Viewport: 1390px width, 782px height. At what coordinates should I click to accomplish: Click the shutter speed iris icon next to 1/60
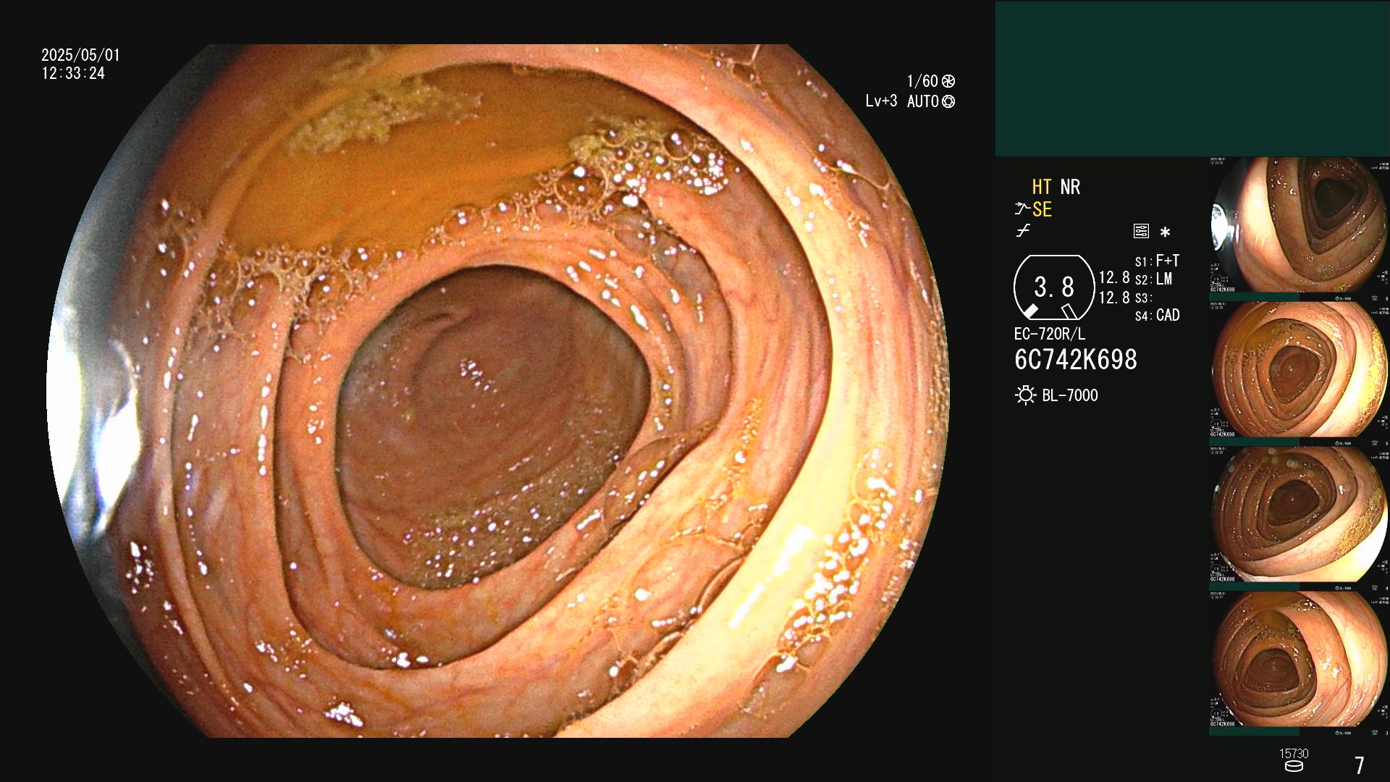click(948, 82)
